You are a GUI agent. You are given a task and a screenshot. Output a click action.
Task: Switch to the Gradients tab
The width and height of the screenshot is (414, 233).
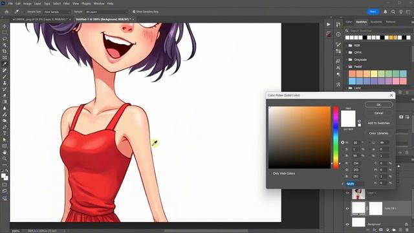click(376, 22)
